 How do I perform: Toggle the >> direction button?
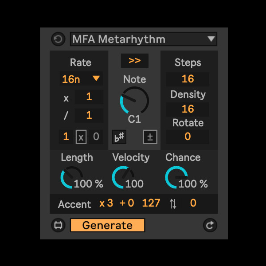[134, 61]
